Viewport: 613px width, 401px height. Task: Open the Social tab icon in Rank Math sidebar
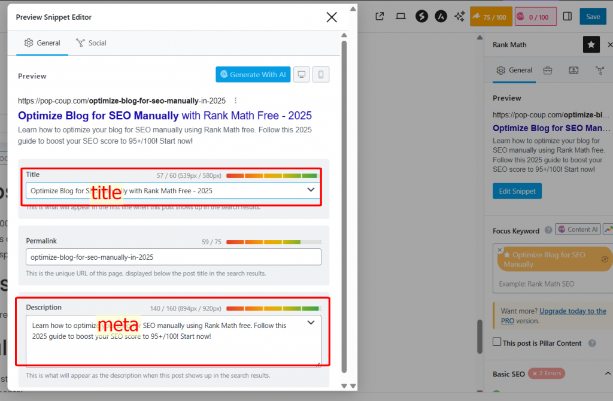click(600, 71)
